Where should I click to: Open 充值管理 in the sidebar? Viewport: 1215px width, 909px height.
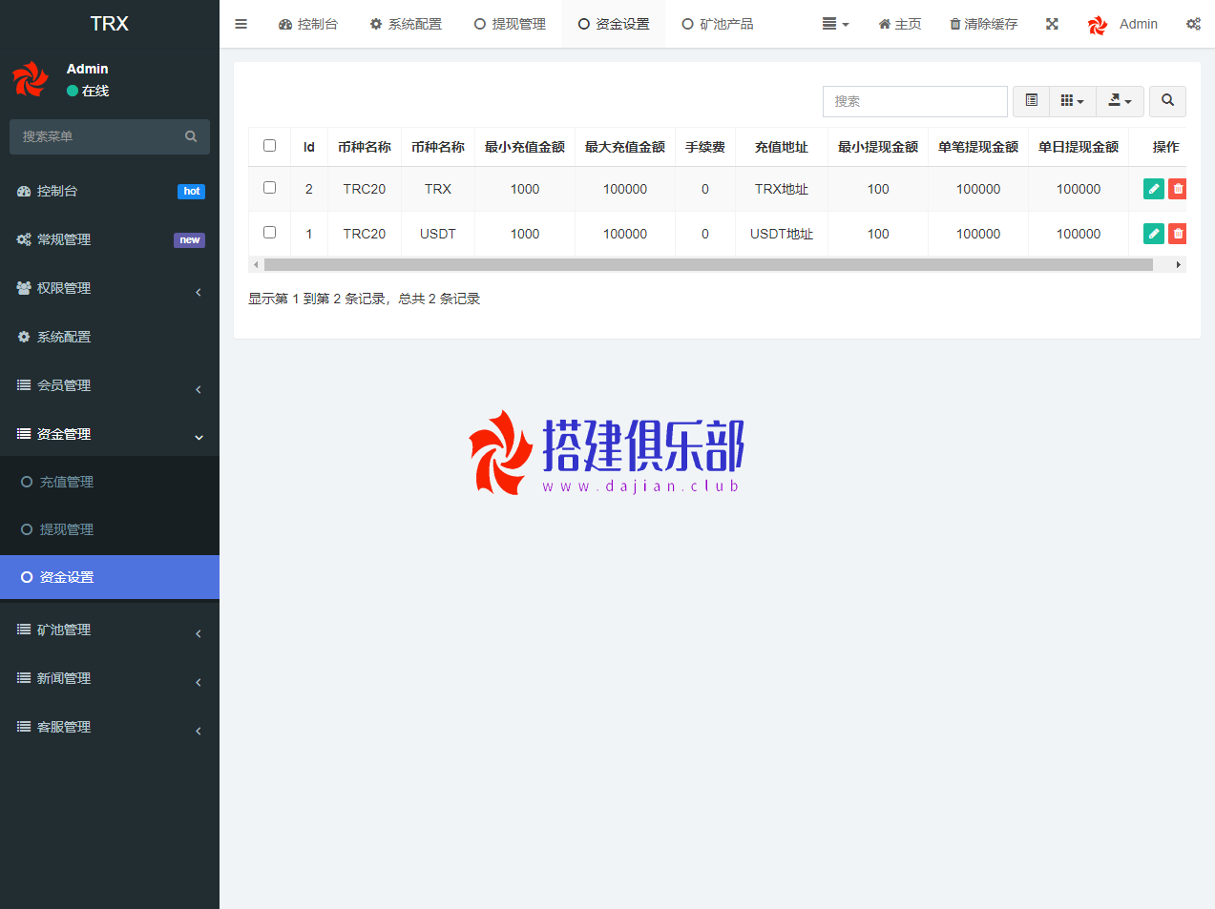click(x=110, y=482)
